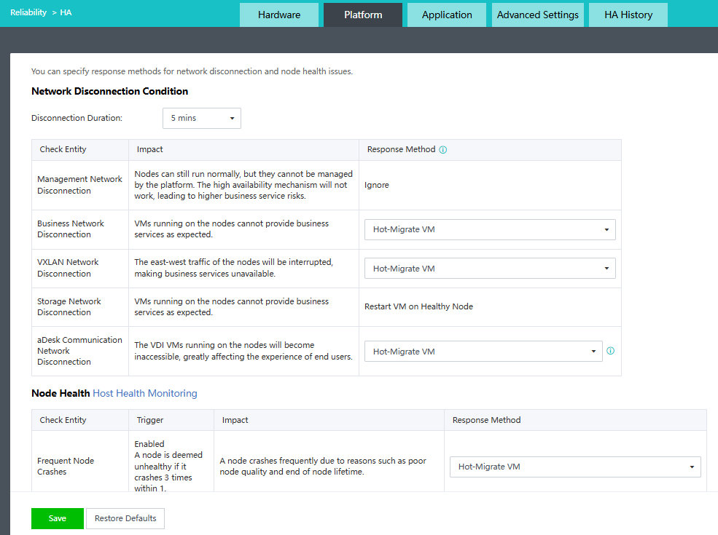Switch to the Hardware tab
The width and height of the screenshot is (718, 535).
point(279,15)
